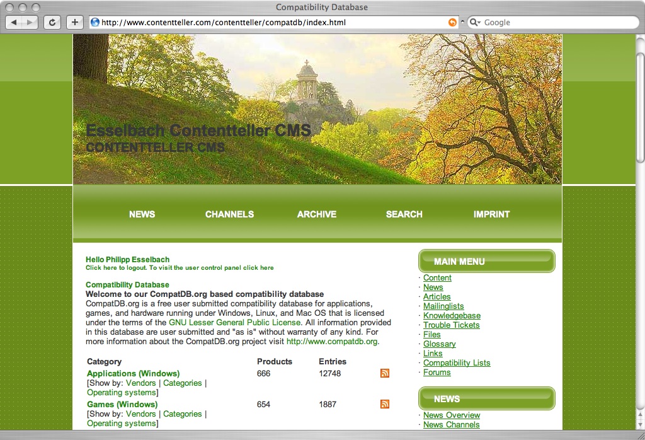Show Games (Windows) by Vendors

[140, 414]
